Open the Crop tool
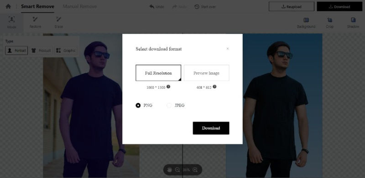This screenshot has height=178, width=365. point(329,23)
